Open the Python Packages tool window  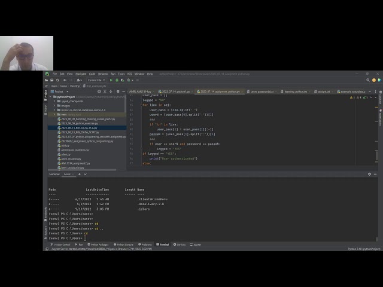click(98, 245)
